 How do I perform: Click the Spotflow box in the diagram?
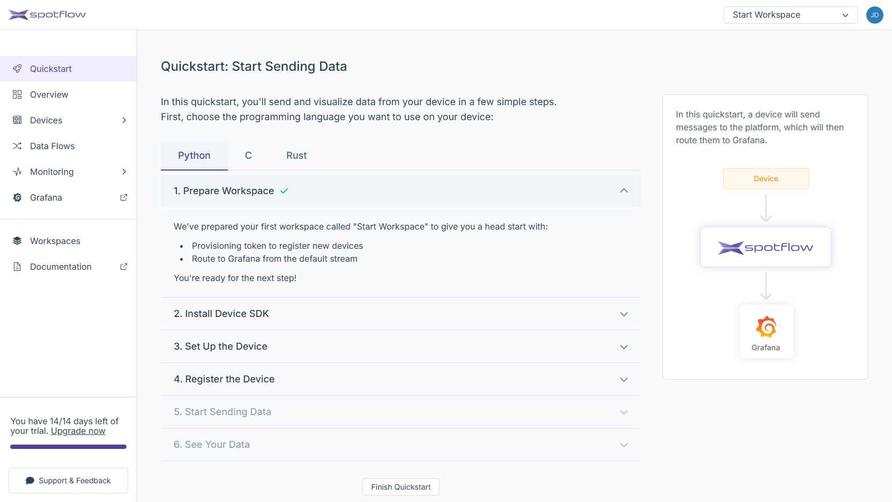(765, 247)
